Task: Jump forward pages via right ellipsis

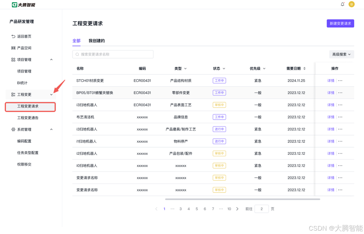Action: pyautogui.click(x=221, y=209)
